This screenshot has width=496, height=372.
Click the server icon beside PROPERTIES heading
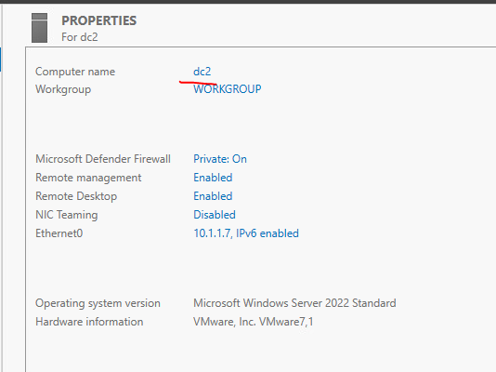(40, 28)
